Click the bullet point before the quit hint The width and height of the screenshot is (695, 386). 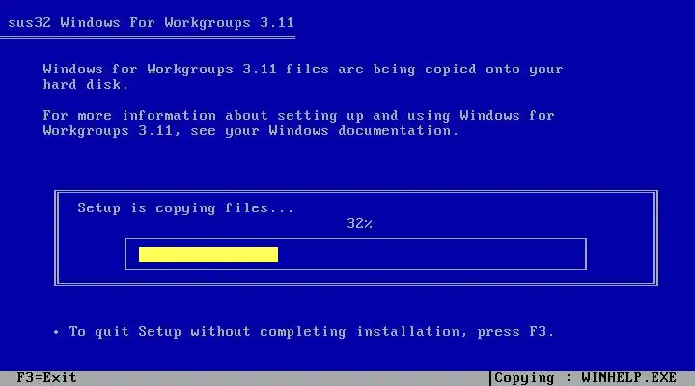pos(56,332)
